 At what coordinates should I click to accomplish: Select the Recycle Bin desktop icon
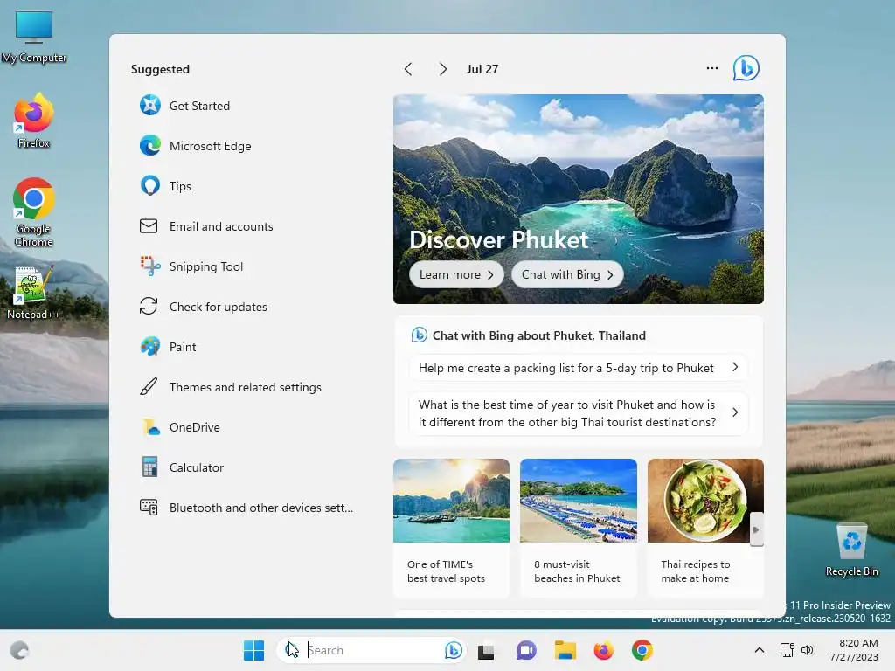tap(851, 550)
